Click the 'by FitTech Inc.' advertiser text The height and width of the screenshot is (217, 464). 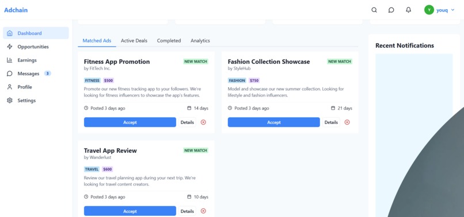[x=97, y=68]
